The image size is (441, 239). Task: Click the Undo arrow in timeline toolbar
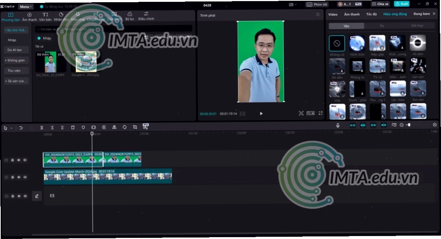[x=21, y=128]
